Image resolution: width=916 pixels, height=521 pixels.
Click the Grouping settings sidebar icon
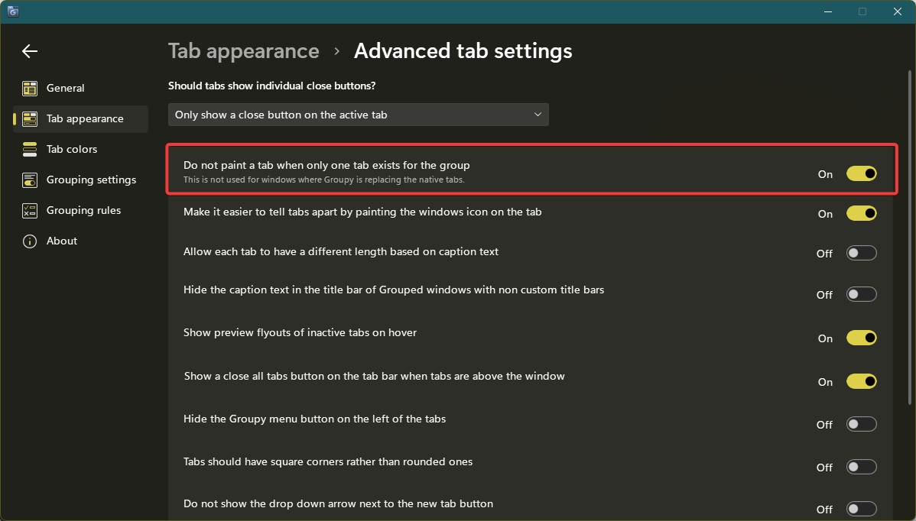coord(30,180)
